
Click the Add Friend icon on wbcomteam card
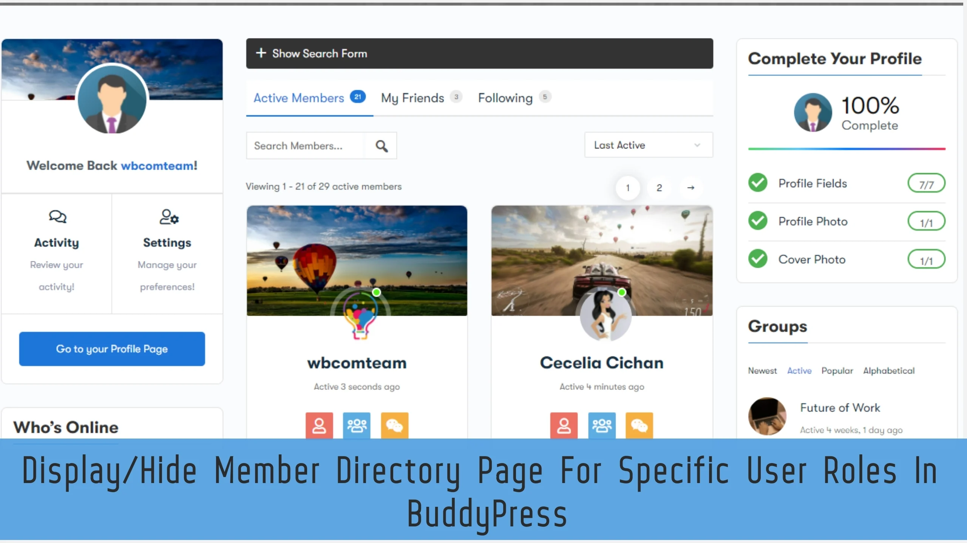(320, 425)
